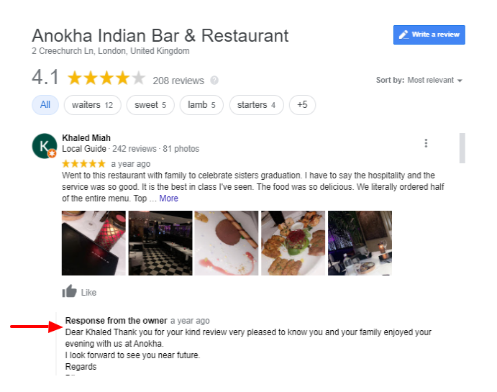
Task: Open the menu cover and candle photo
Action: (x=94, y=243)
